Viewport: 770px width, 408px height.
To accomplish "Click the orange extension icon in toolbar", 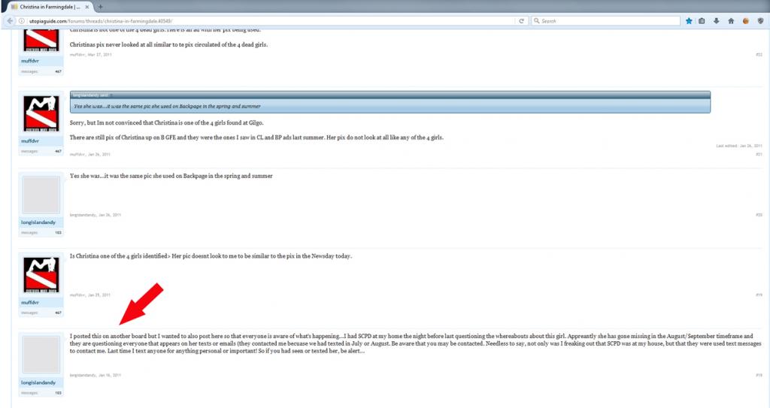I will click(x=745, y=20).
